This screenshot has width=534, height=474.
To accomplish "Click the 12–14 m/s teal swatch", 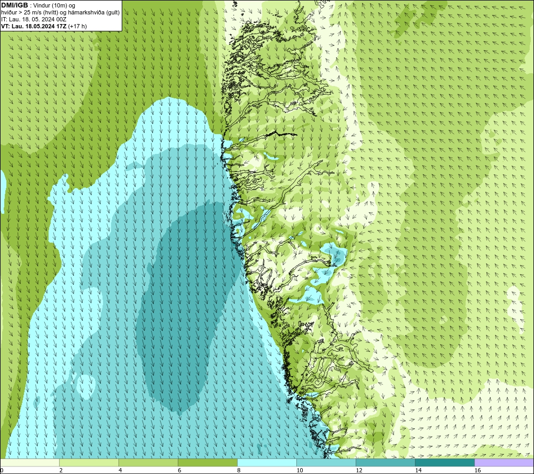I will (385, 462).
